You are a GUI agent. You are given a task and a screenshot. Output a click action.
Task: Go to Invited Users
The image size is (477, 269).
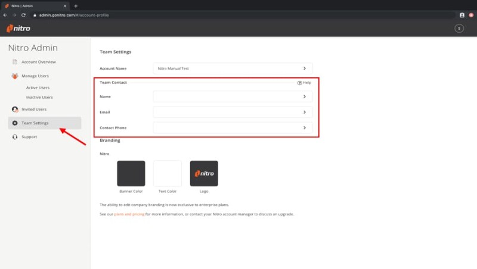click(x=34, y=110)
